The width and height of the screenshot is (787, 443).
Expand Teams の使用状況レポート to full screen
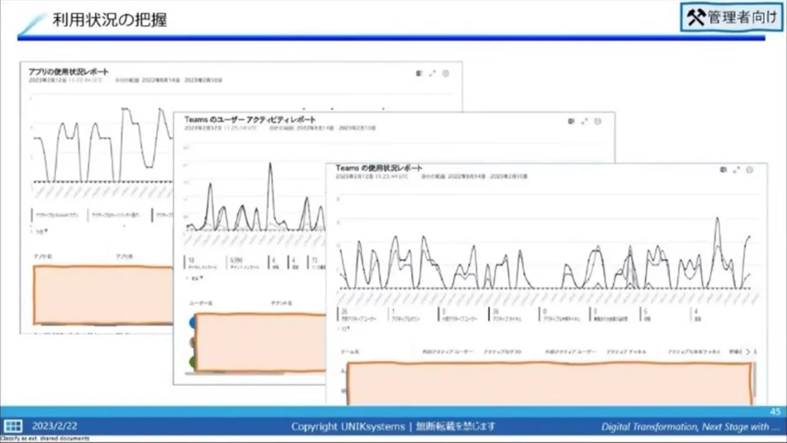[x=737, y=170]
